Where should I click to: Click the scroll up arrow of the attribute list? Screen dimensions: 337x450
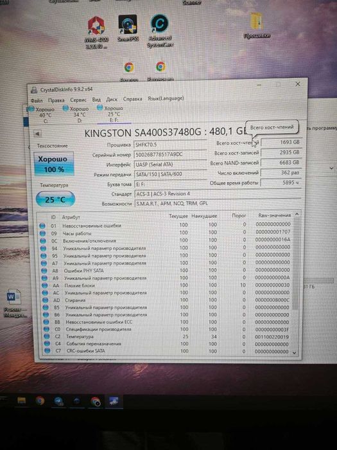297,214
